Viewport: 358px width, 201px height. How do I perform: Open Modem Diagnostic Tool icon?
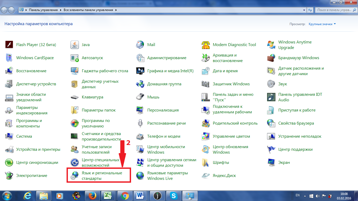pos(206,45)
